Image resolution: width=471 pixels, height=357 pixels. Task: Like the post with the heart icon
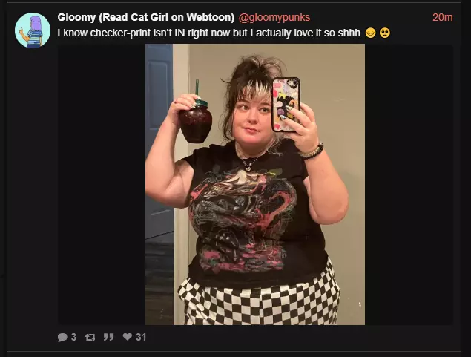[128, 336]
